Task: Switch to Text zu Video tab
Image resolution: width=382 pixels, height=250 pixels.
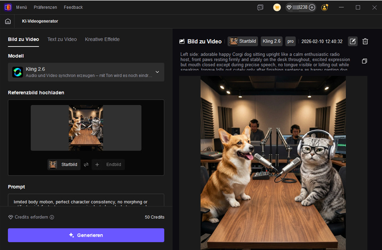Action: 62,39
